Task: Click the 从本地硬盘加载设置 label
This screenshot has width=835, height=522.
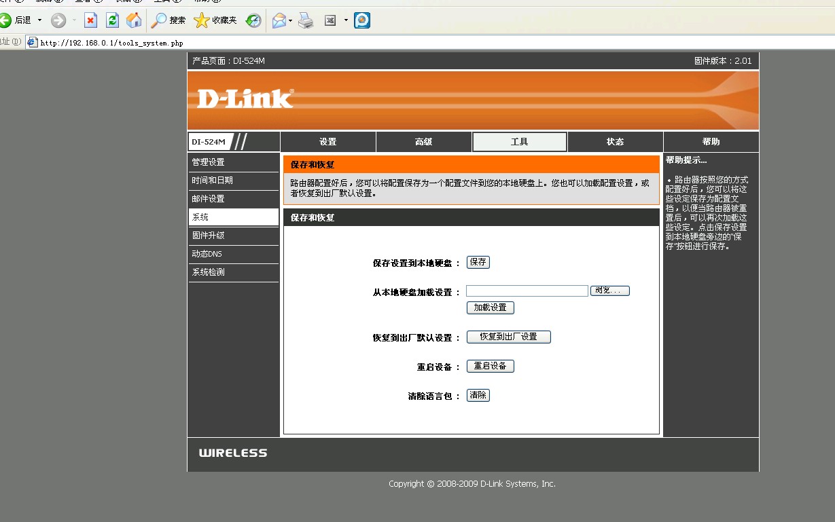Action: coord(416,292)
